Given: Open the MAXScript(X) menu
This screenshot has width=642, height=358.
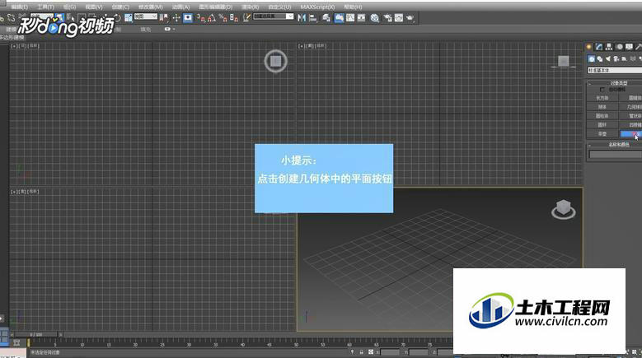Looking at the screenshot, I should 317,7.
